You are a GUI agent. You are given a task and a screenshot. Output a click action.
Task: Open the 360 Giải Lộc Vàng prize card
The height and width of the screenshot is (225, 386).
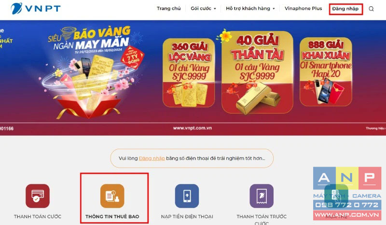[189, 72]
